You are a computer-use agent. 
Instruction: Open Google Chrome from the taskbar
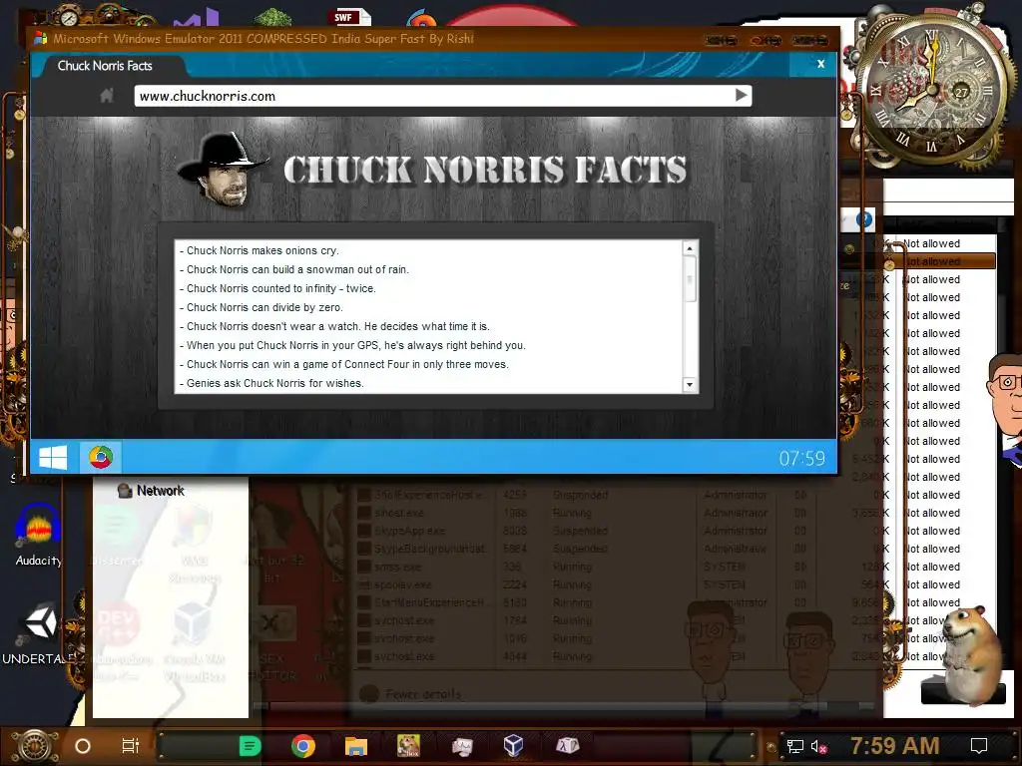pyautogui.click(x=303, y=746)
